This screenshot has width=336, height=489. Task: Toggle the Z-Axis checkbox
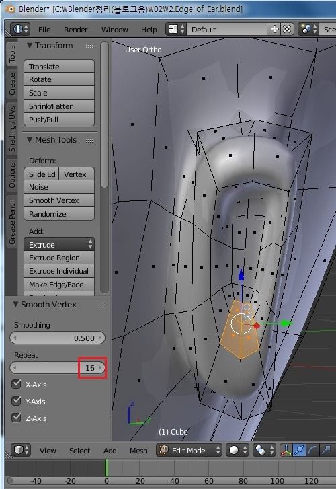point(16,418)
